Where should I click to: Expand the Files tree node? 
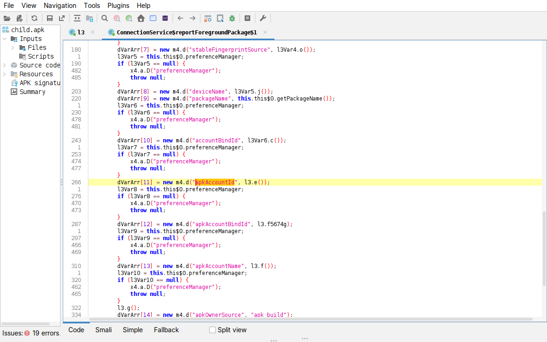13,47
